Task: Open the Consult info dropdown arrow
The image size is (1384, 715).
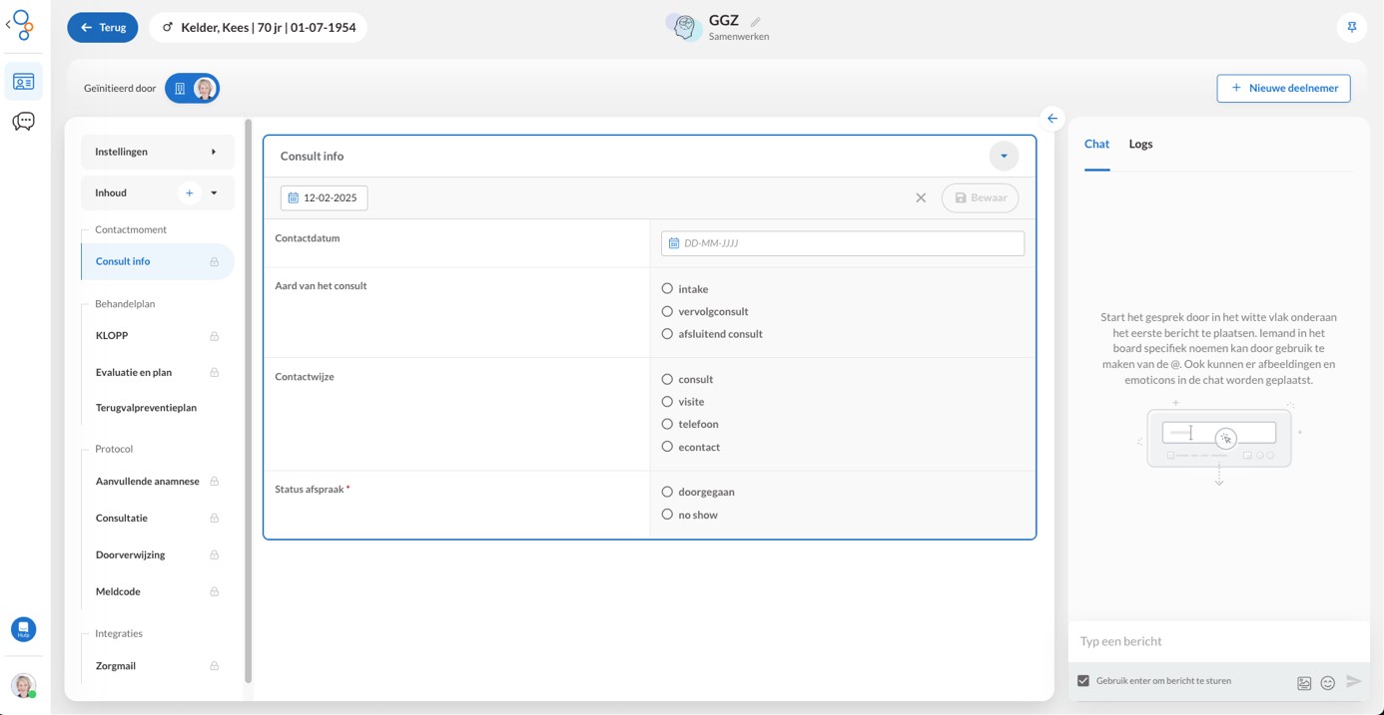Action: click(1004, 157)
